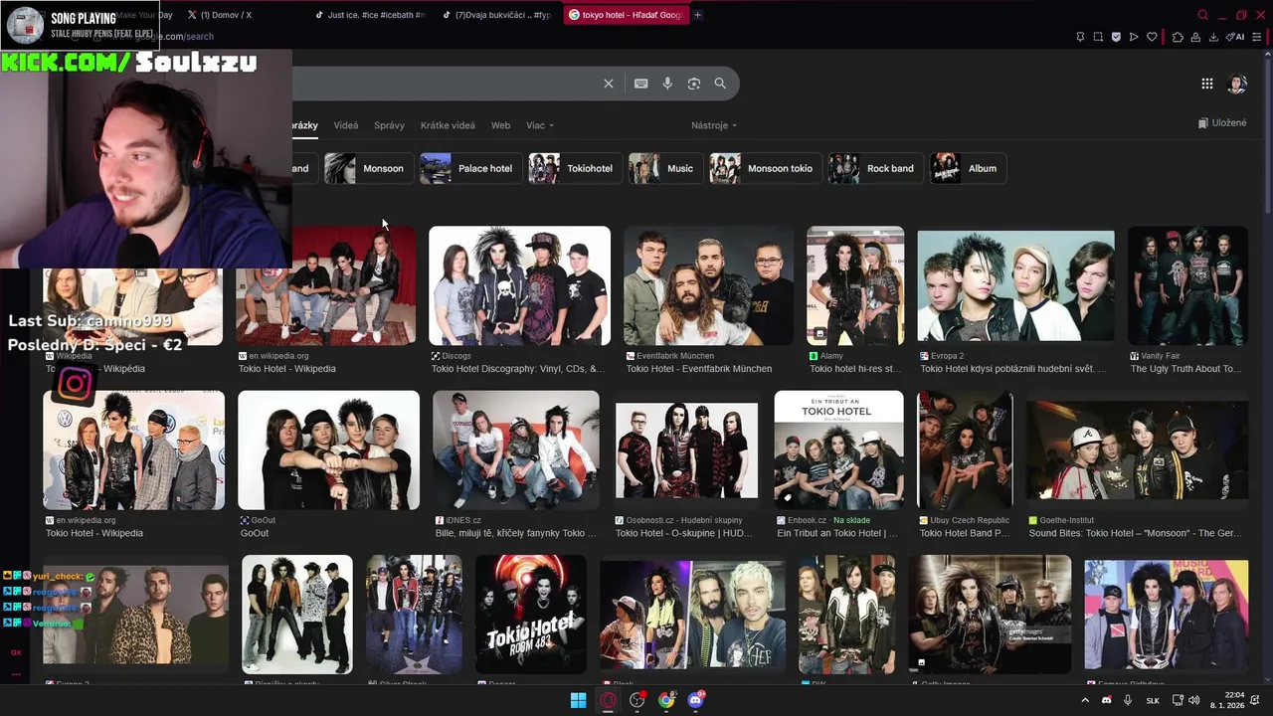Open the iDNES.cz band thumbnail
Viewport: 1273px width, 716px height.
515,449
